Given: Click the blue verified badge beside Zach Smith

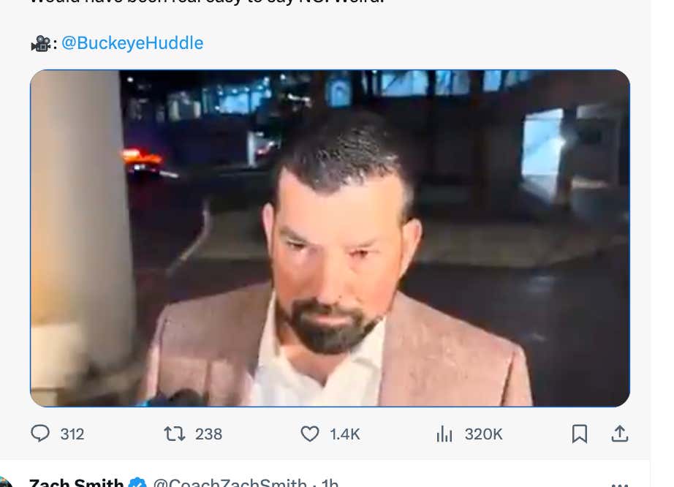Looking at the screenshot, I should tap(136, 482).
